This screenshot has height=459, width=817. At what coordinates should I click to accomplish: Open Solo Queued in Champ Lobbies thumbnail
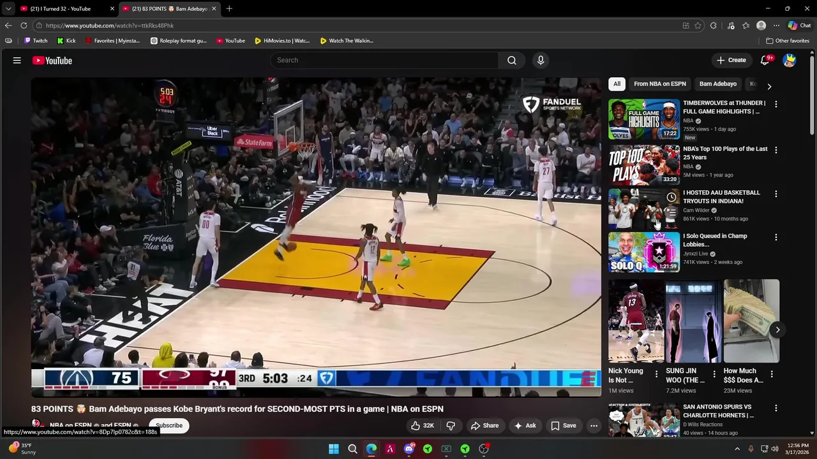click(x=644, y=252)
